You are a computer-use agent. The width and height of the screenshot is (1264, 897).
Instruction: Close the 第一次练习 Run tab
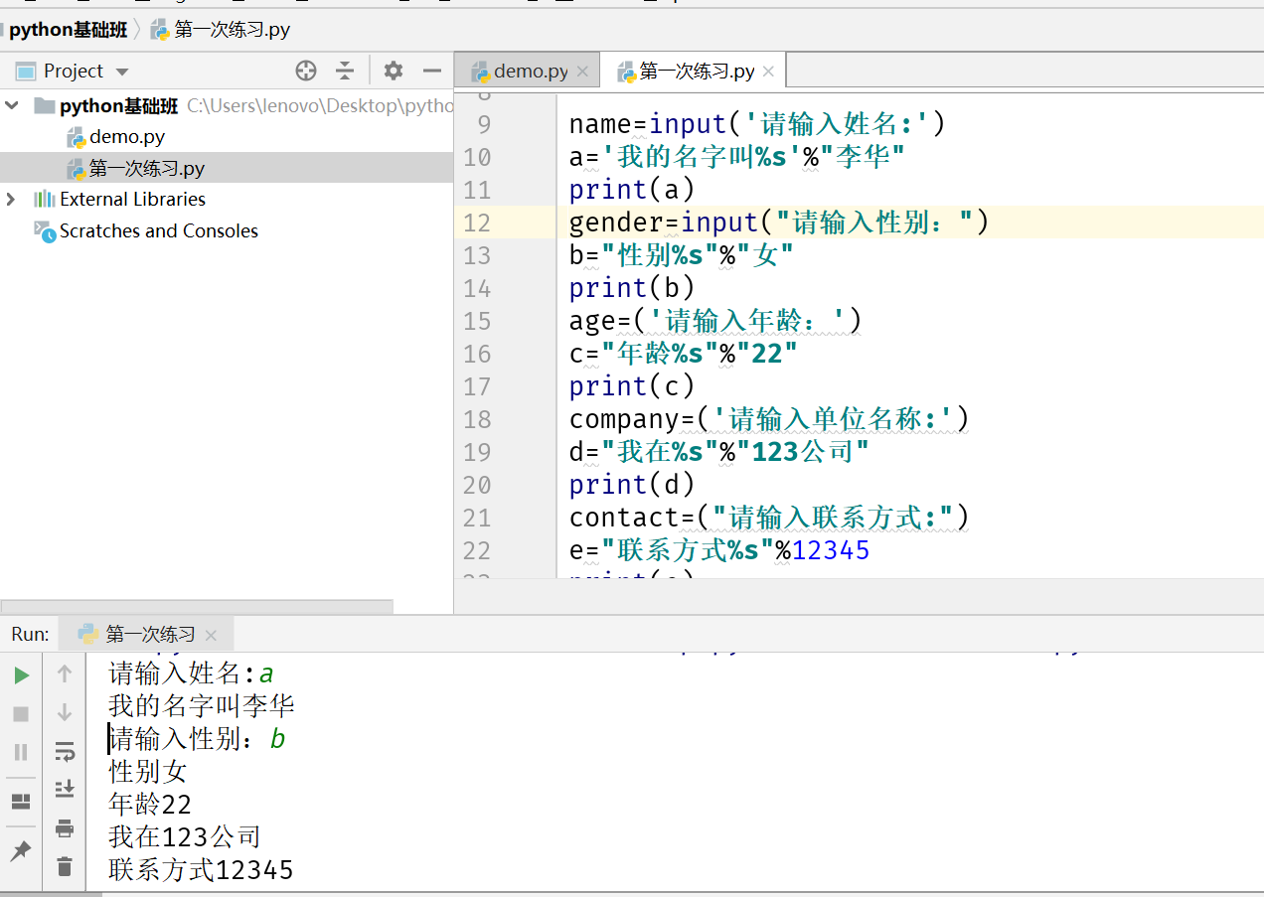[x=211, y=635]
